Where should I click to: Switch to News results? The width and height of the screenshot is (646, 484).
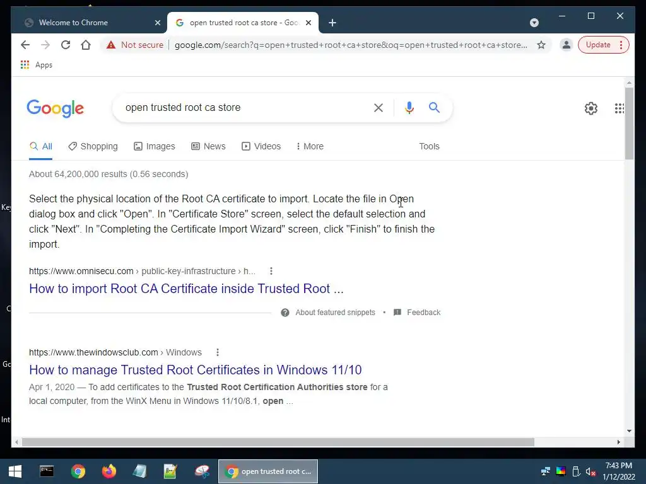click(x=208, y=146)
